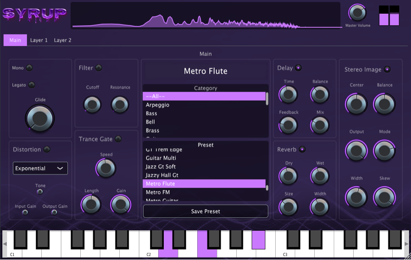411x260 pixels.
Task: Play the C2 piano key
Action: click(149, 252)
